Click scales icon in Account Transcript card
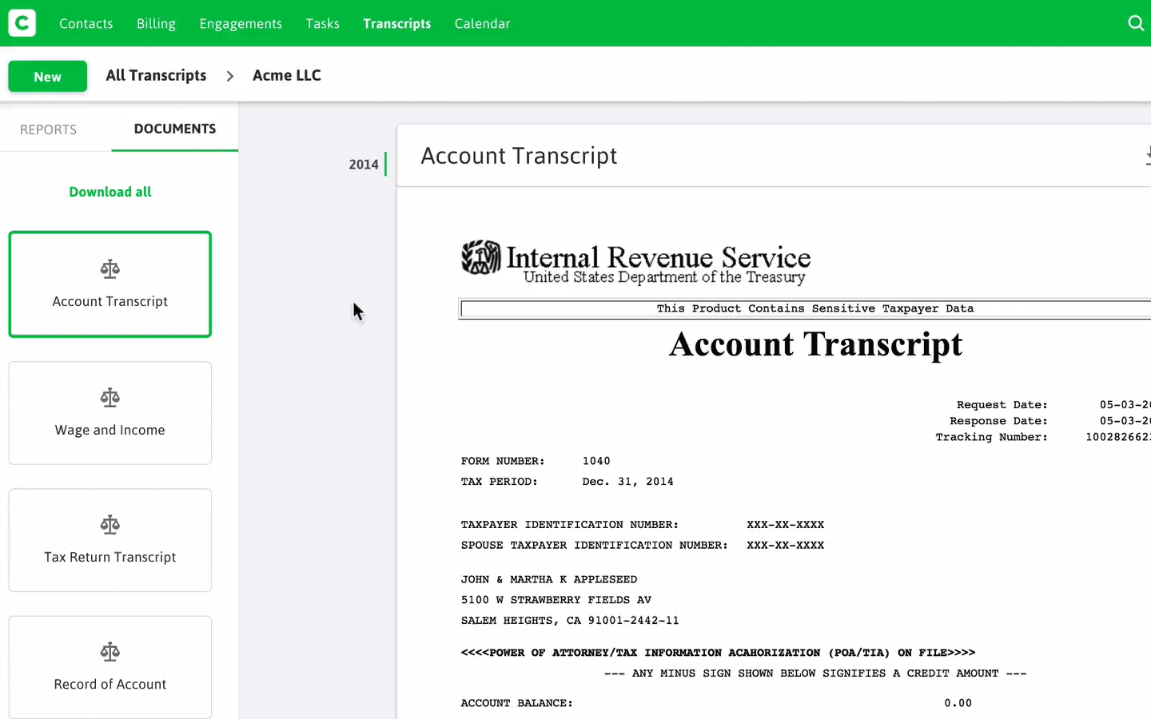 pyautogui.click(x=110, y=269)
